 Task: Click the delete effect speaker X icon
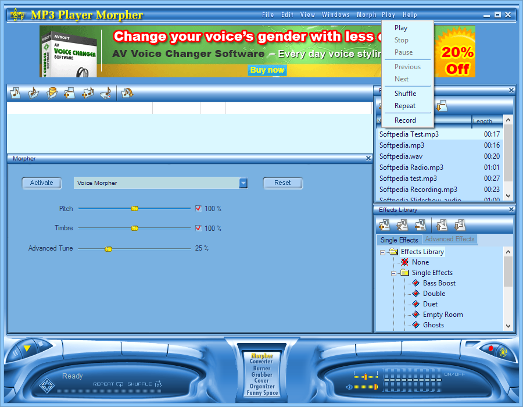(402, 225)
